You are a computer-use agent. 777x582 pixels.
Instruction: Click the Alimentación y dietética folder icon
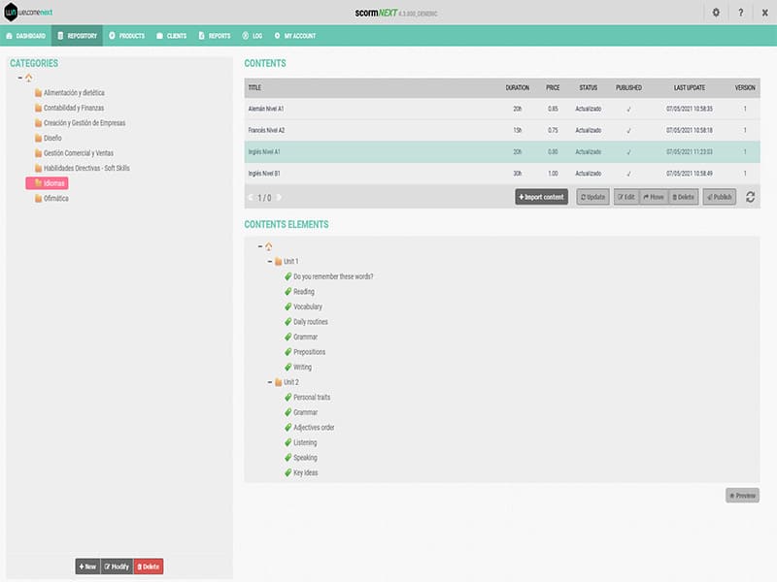pyautogui.click(x=38, y=92)
